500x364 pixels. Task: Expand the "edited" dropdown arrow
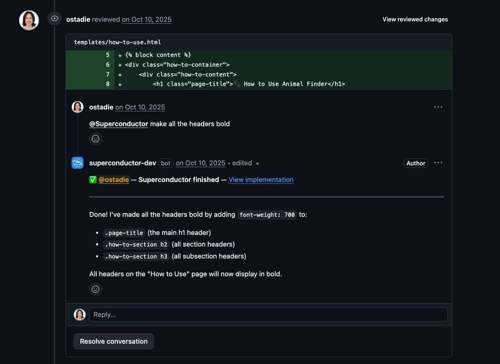pyautogui.click(x=258, y=164)
